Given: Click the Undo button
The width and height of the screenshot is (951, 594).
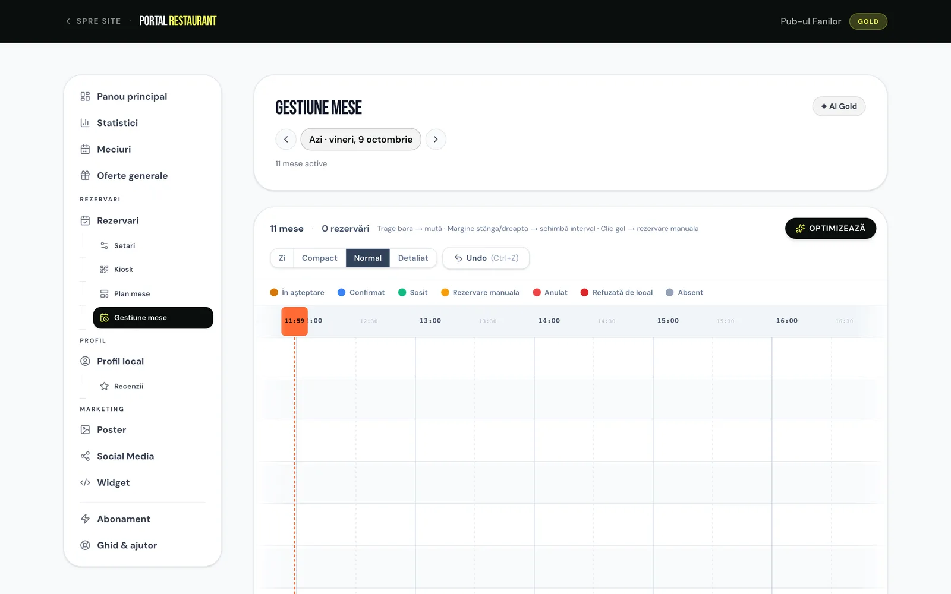Looking at the screenshot, I should 486,258.
